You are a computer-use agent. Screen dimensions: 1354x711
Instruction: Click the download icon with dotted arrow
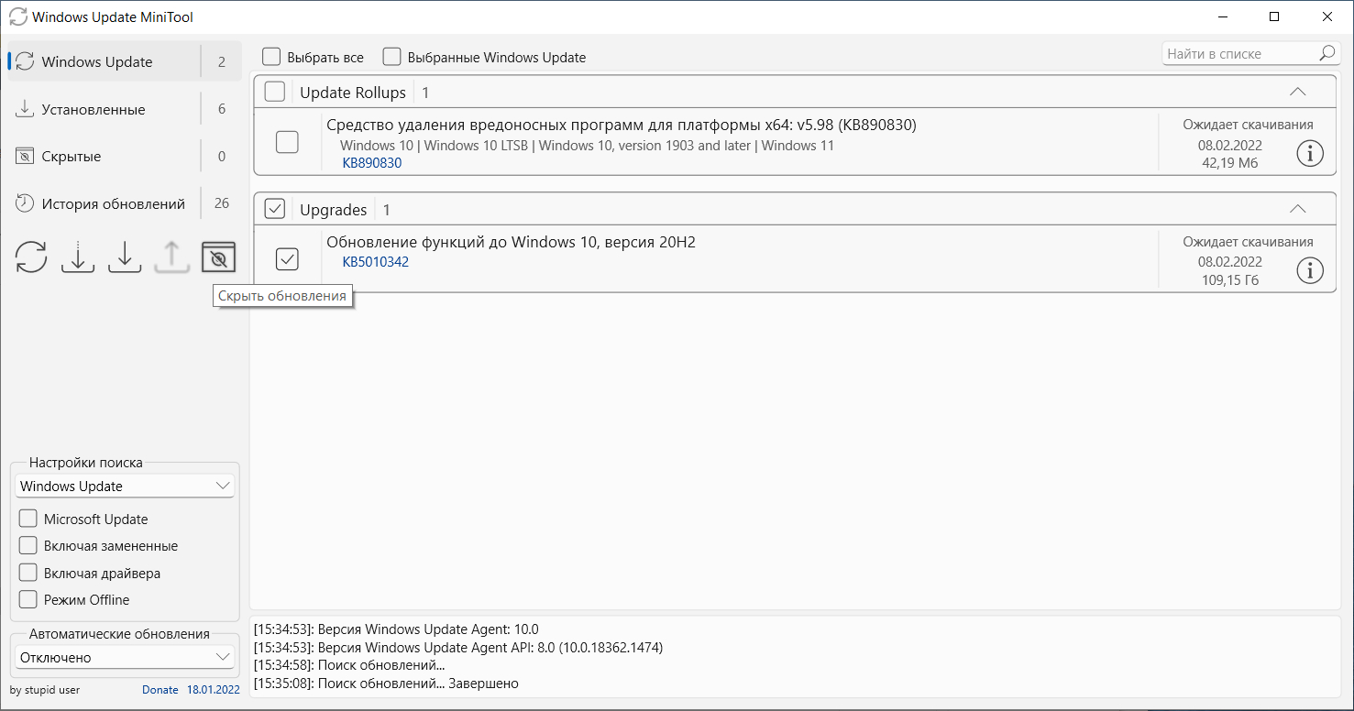(x=78, y=257)
